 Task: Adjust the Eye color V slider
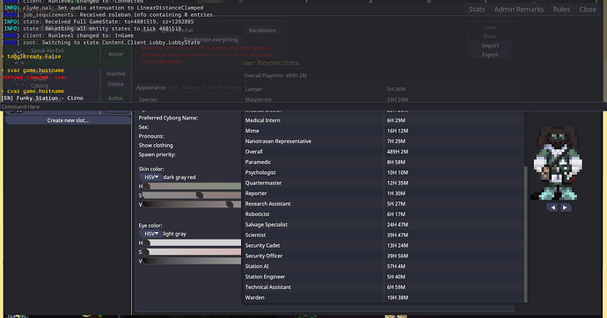192,261
